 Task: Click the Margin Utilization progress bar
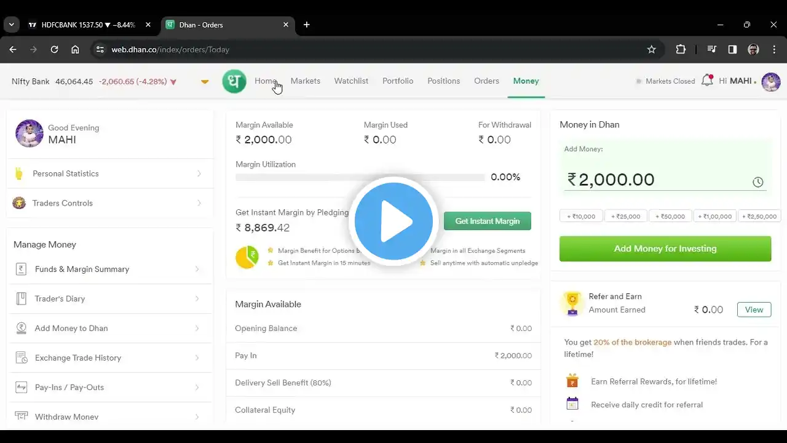click(360, 177)
